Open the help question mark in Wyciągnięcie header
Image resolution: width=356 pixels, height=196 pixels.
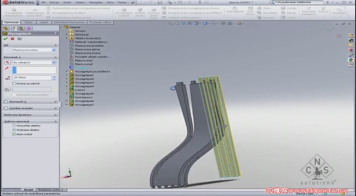pos(55,33)
